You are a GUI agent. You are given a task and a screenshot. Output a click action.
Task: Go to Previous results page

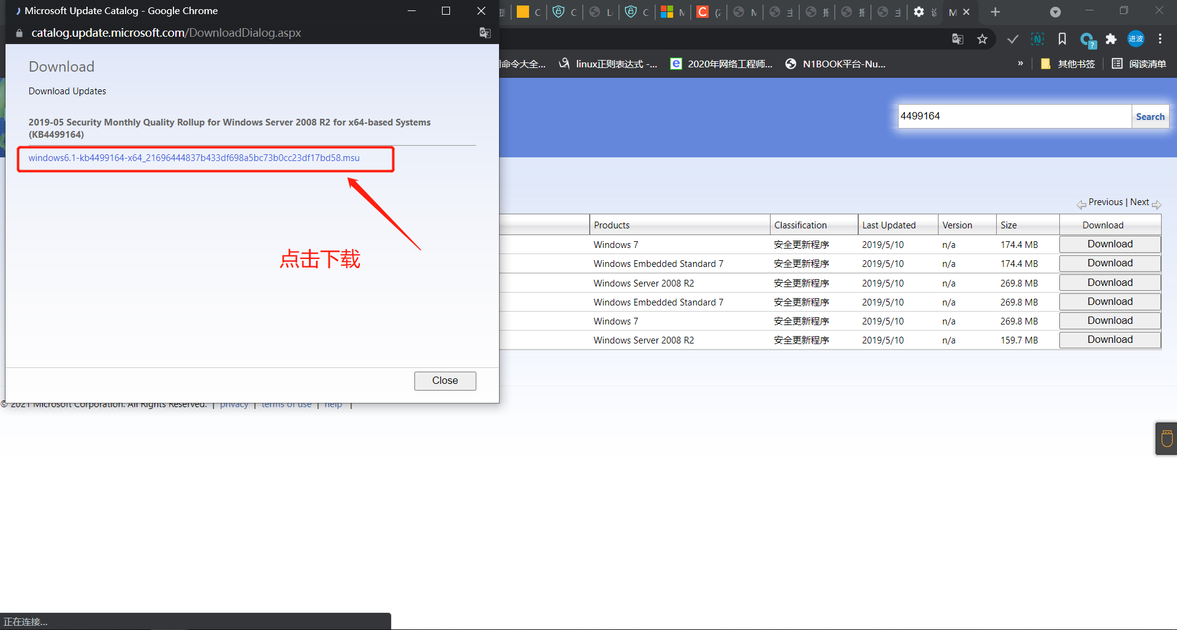pos(1105,202)
